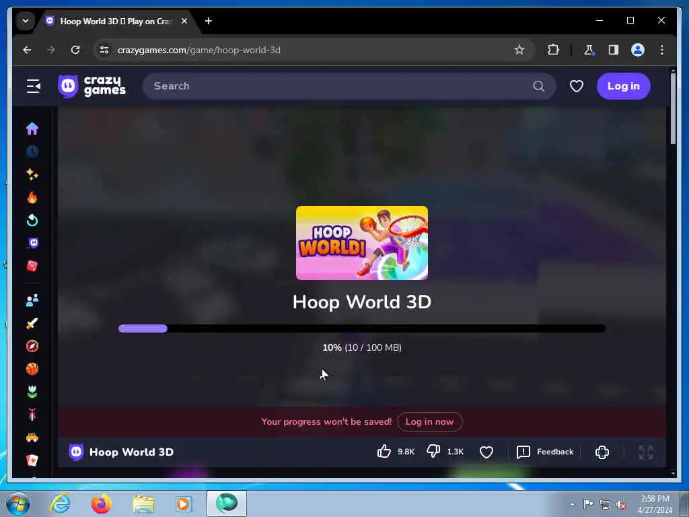Go to Home in the sidebar

32,129
